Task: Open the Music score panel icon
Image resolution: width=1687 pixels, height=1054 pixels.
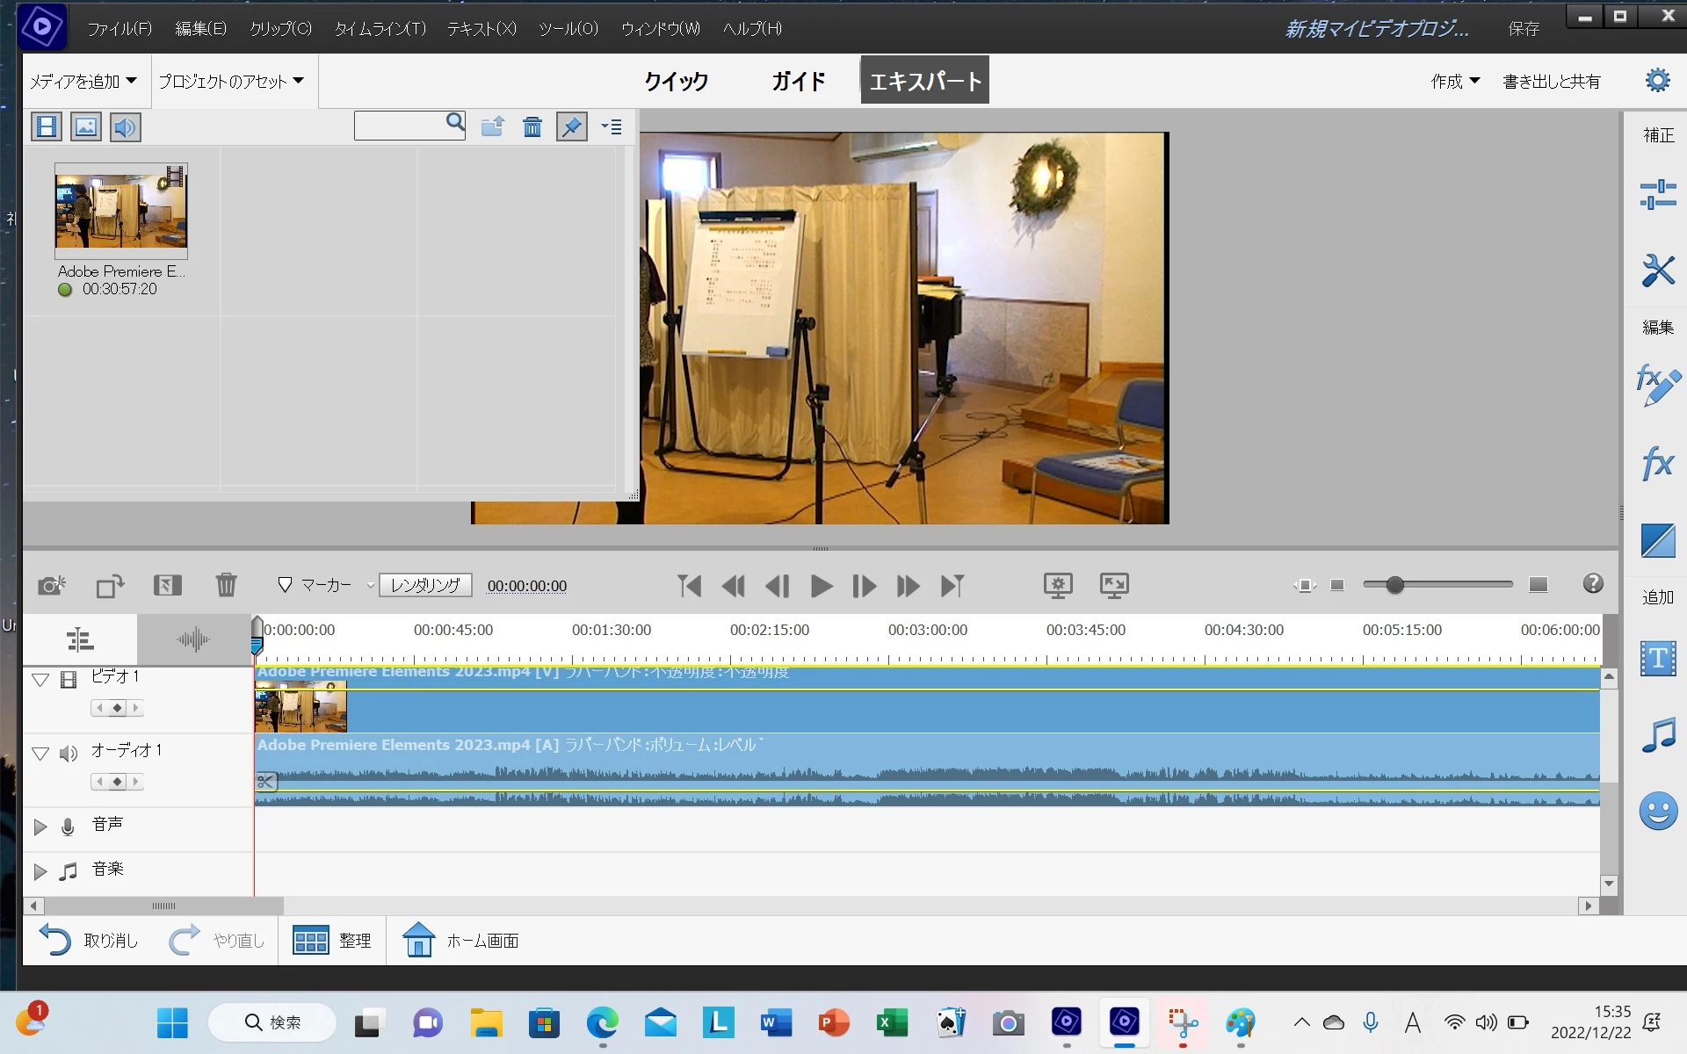Action: [x=1657, y=735]
